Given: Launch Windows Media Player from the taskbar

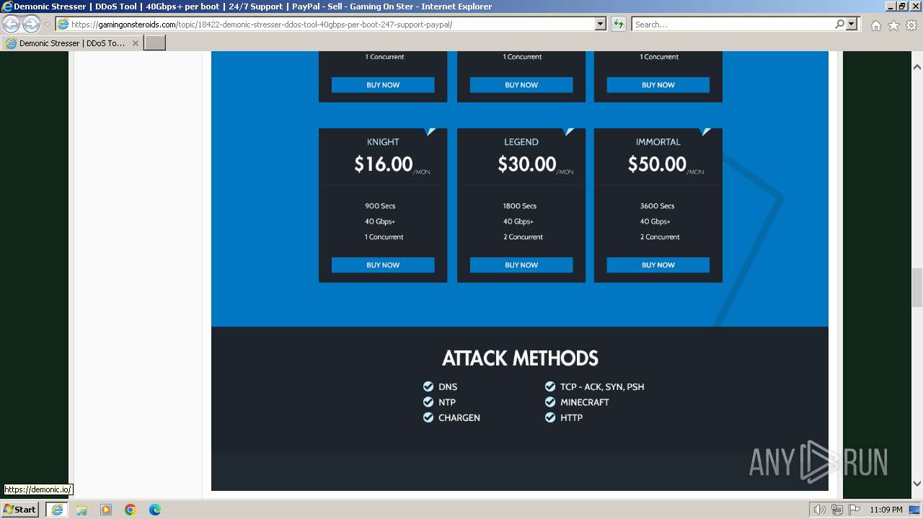Looking at the screenshot, I should click(x=106, y=510).
